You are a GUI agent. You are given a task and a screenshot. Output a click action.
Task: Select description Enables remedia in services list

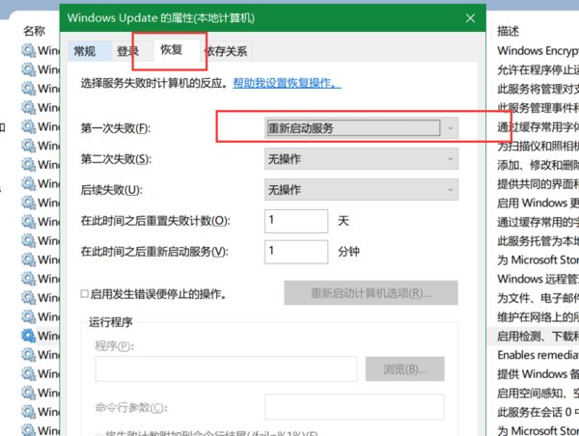(538, 354)
